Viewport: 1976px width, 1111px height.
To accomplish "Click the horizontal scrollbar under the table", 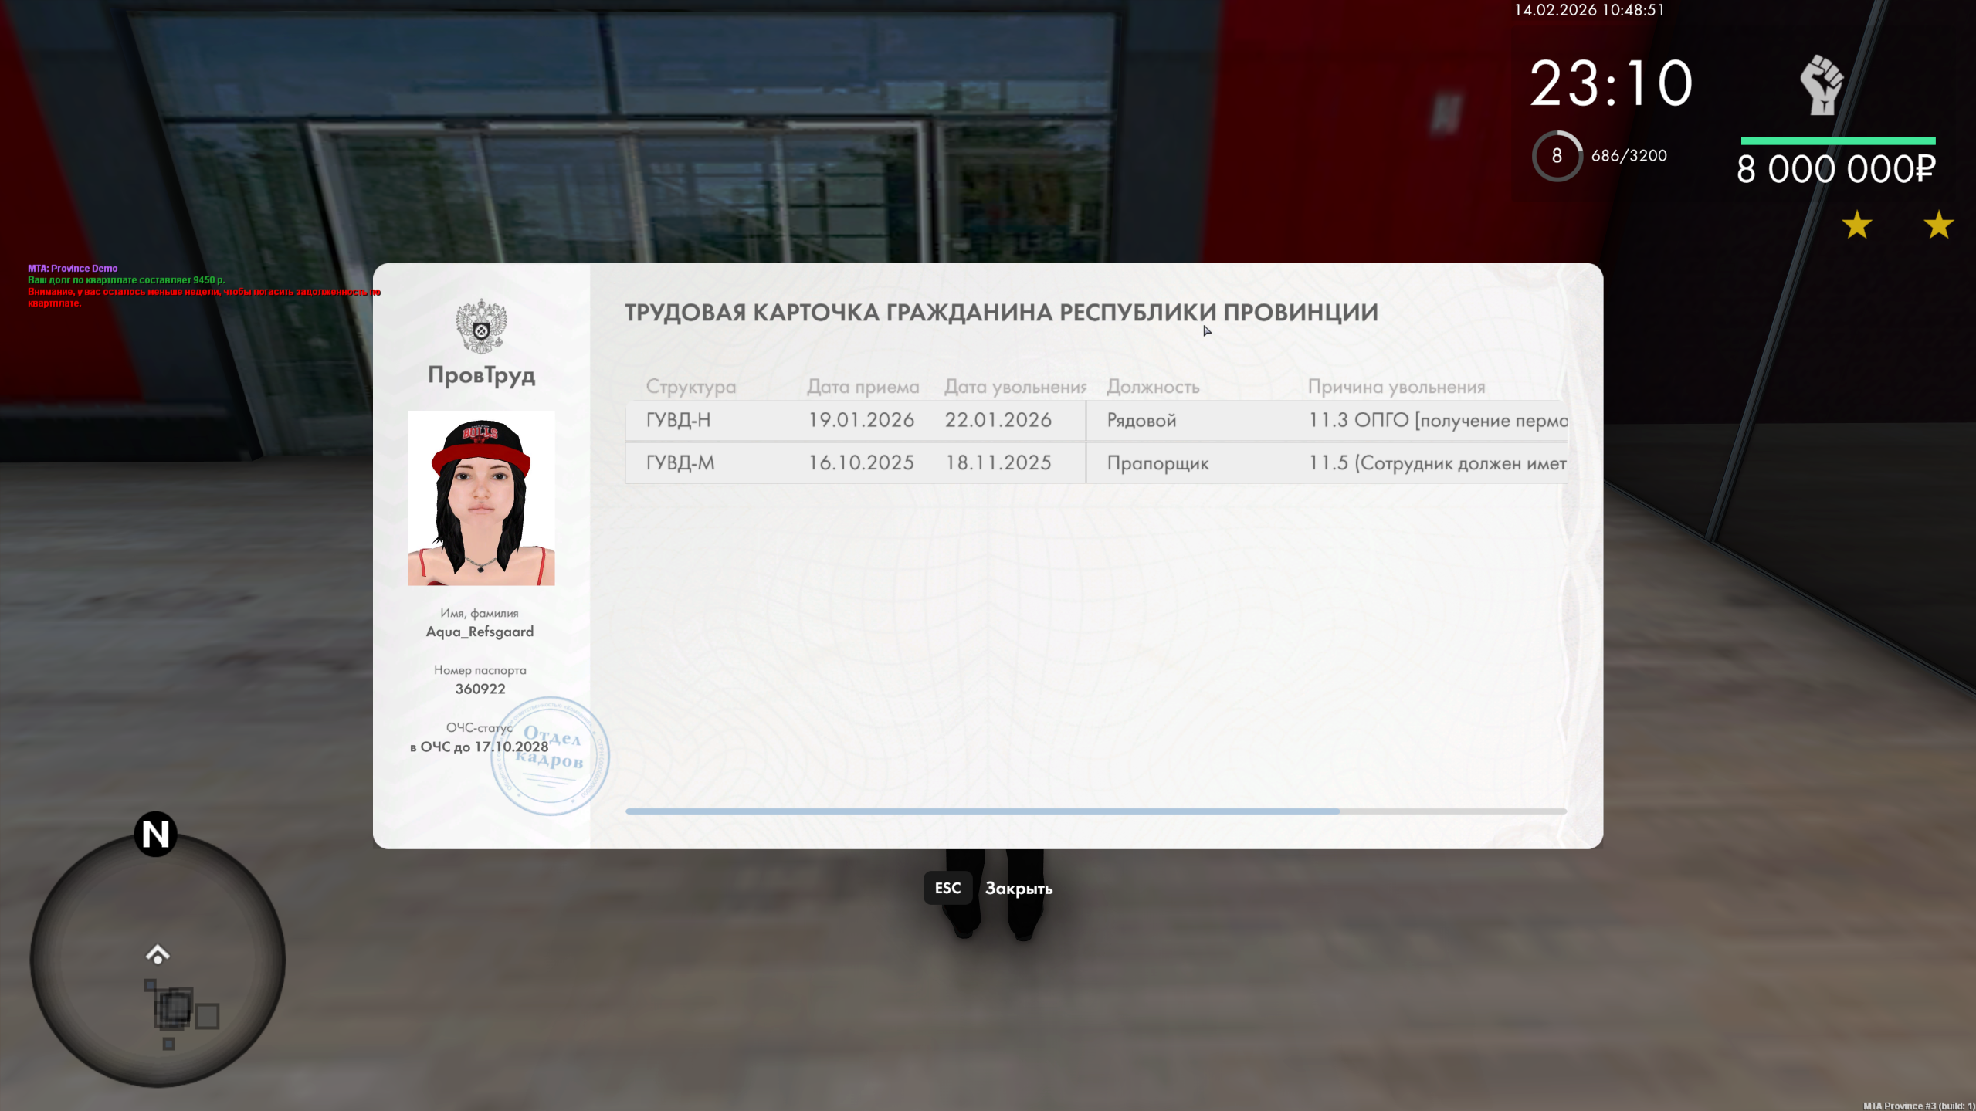I will pyautogui.click(x=981, y=811).
